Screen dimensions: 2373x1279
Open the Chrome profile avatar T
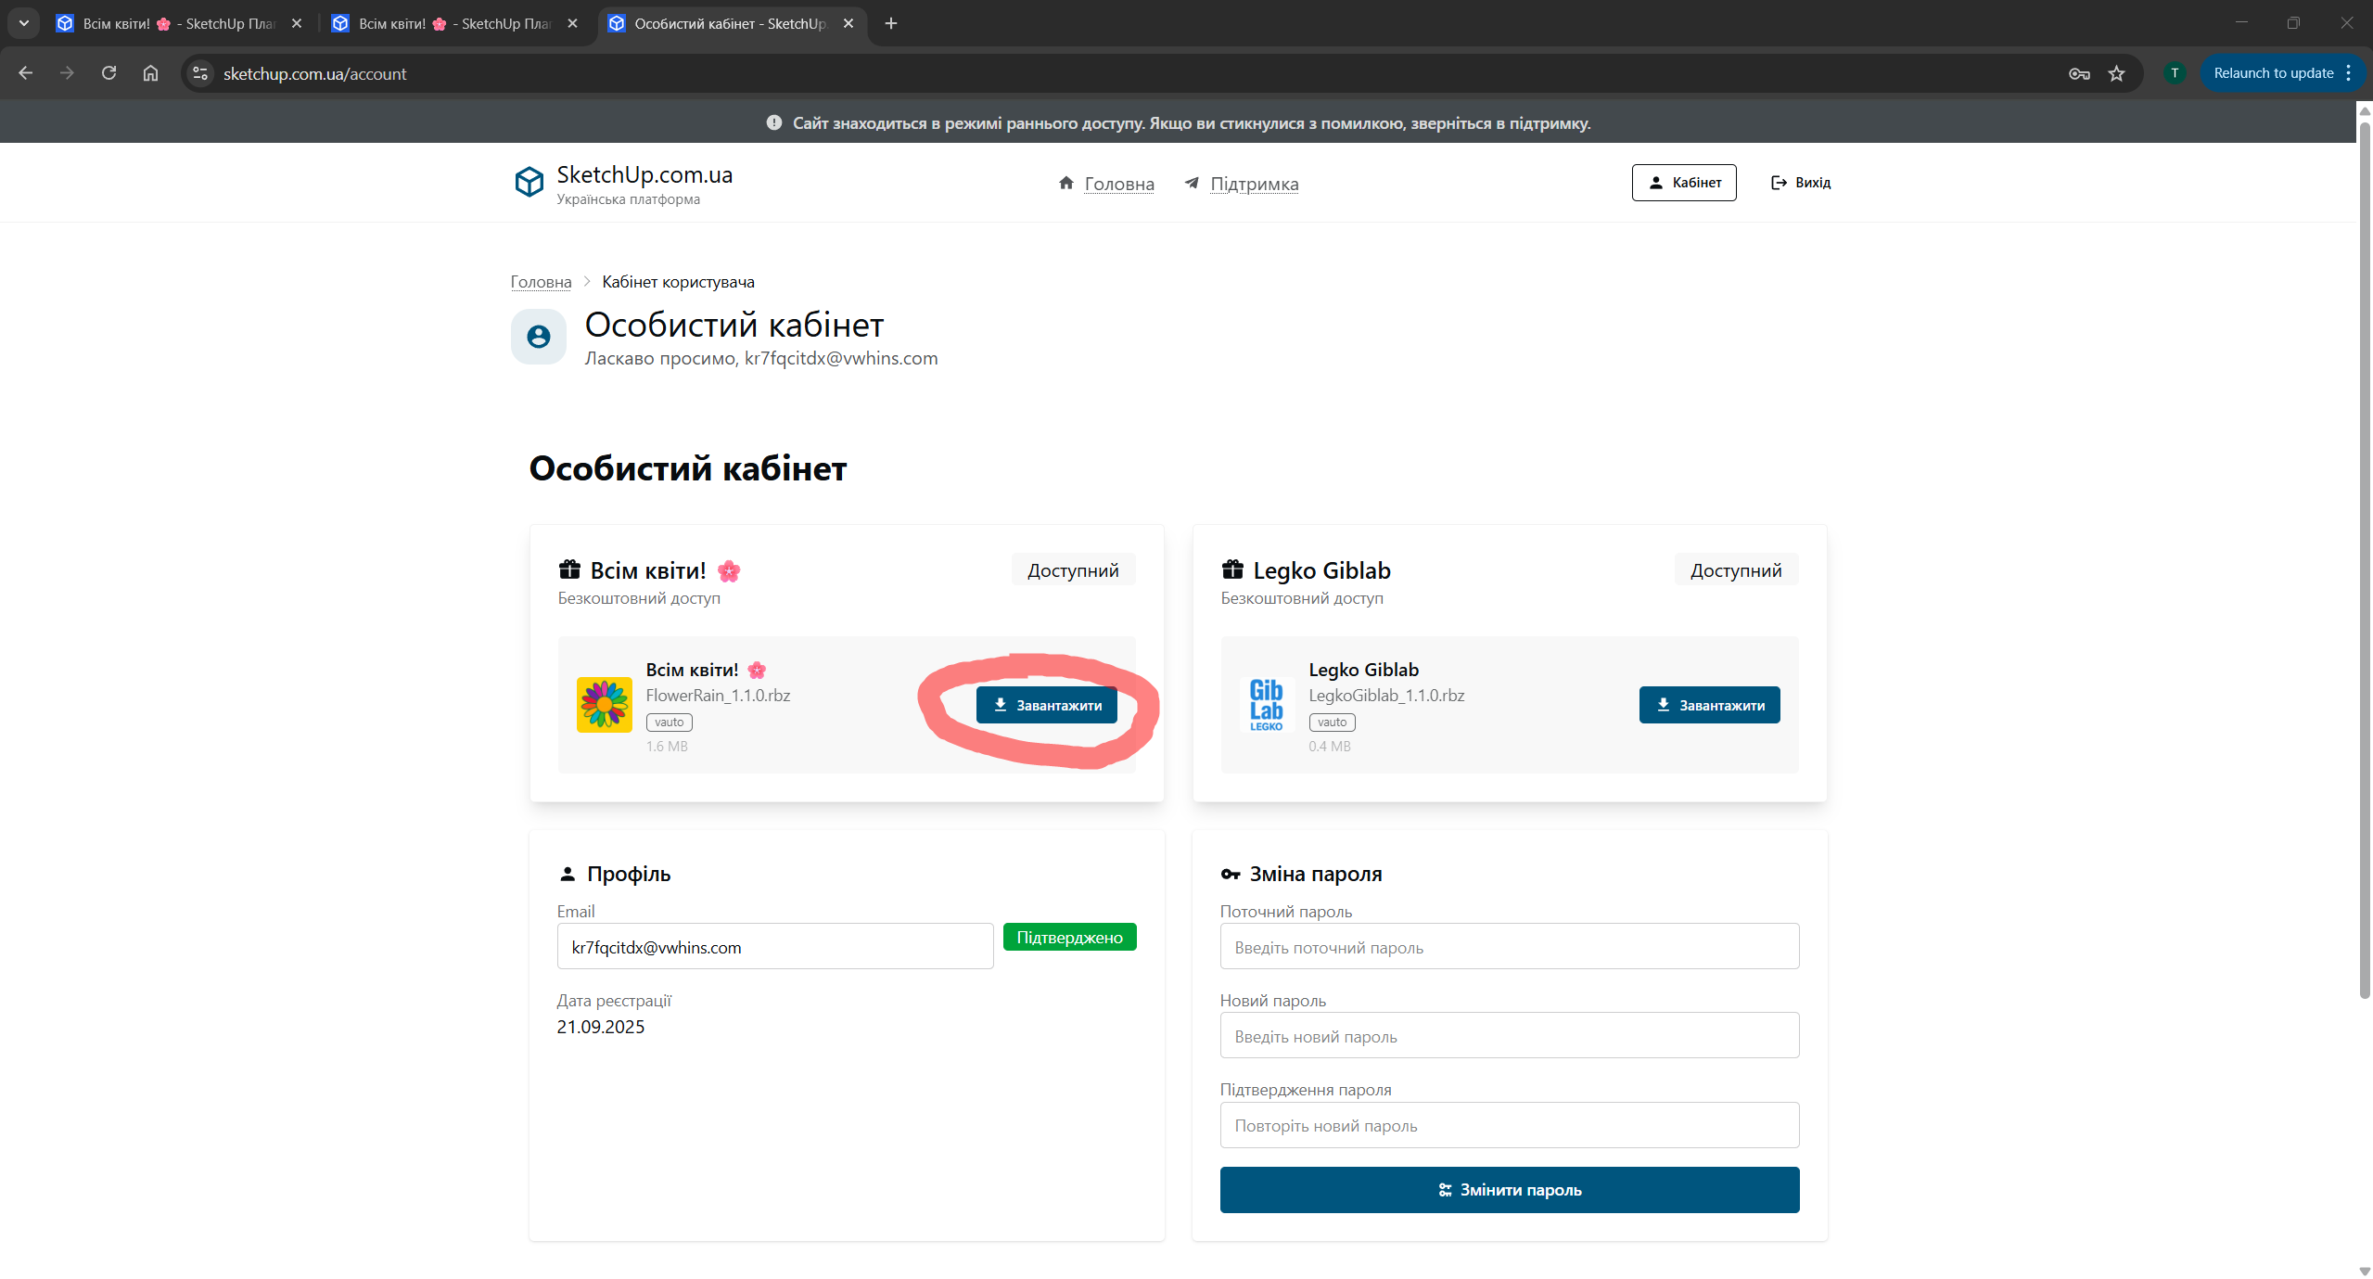[2175, 73]
